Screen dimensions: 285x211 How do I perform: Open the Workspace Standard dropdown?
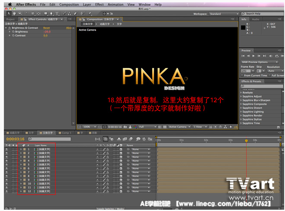(x=224, y=14)
